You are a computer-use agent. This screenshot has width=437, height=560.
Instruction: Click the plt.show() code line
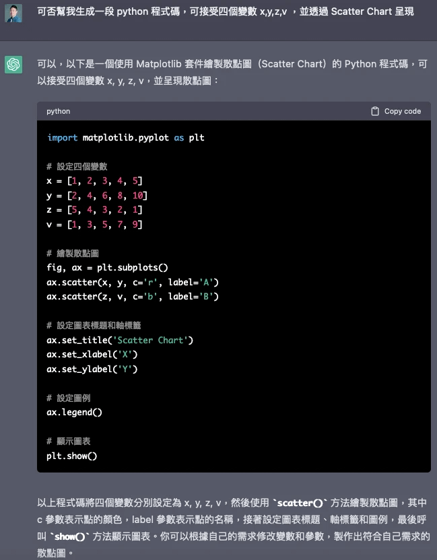[x=72, y=456]
